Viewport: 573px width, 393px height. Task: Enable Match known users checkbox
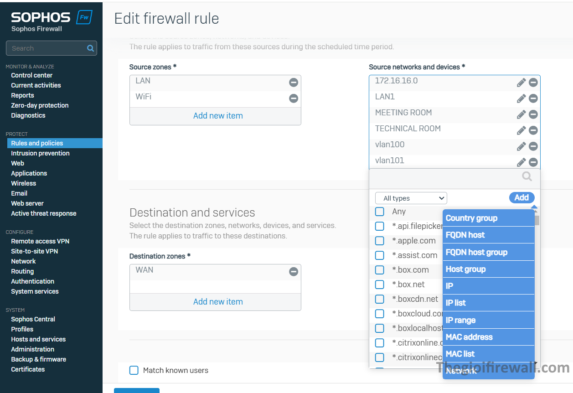pyautogui.click(x=134, y=370)
